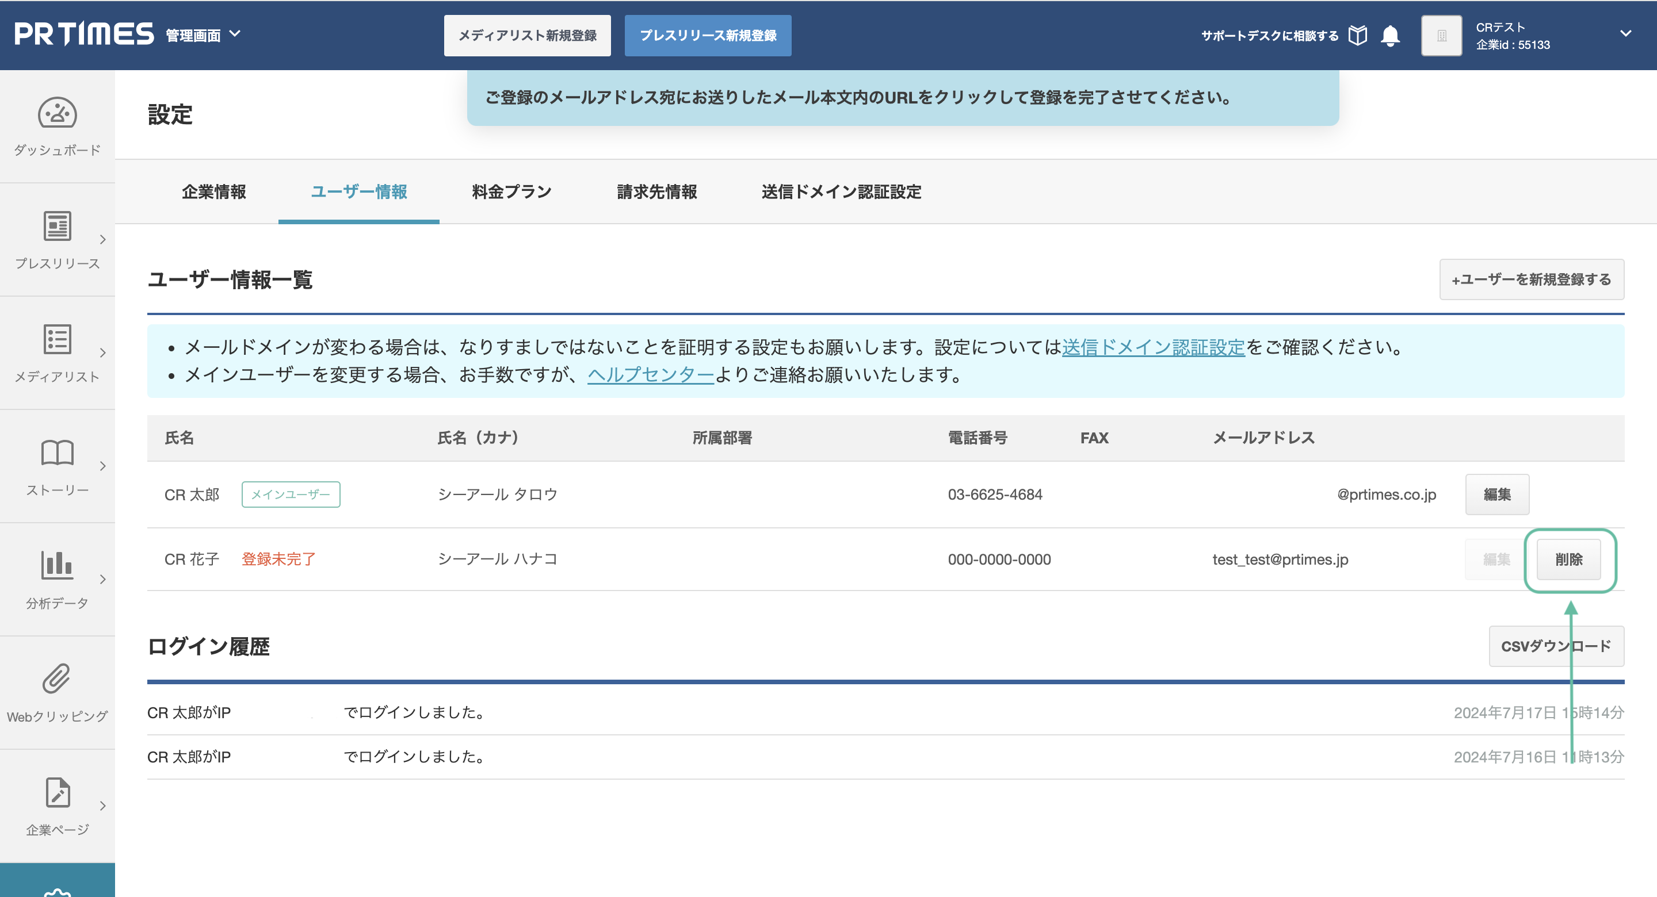Viewport: 1657px width, 897px height.
Task: Open the Analysis Data chart icon
Action: (58, 566)
